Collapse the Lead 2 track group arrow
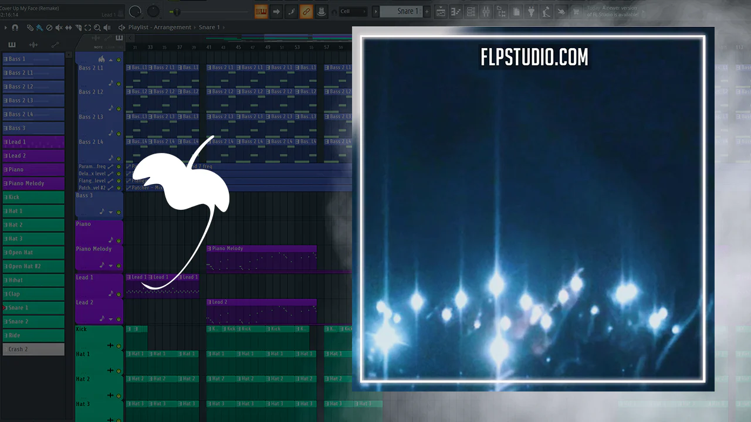The image size is (751, 422). (110, 319)
